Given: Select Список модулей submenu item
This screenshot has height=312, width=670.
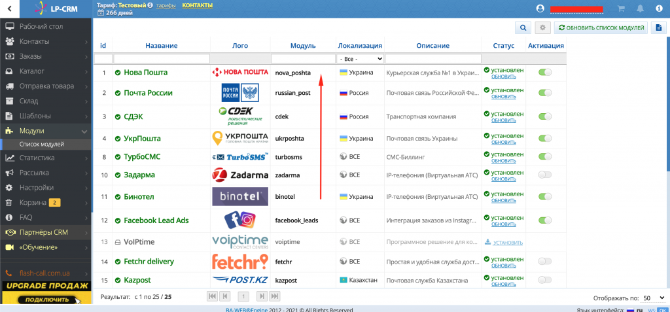Looking at the screenshot, I should pyautogui.click(x=46, y=145).
